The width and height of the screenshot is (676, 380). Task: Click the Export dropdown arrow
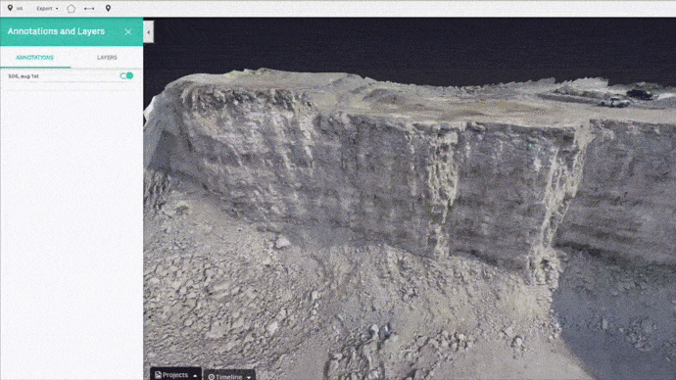[57, 9]
